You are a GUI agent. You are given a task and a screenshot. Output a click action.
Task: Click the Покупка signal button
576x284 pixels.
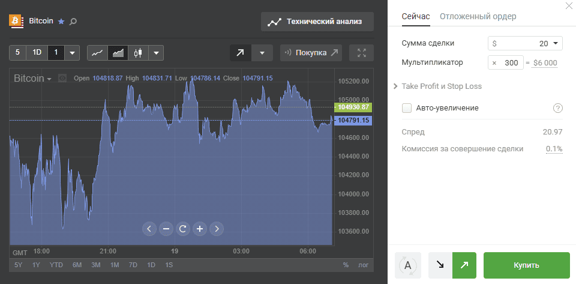tap(311, 53)
